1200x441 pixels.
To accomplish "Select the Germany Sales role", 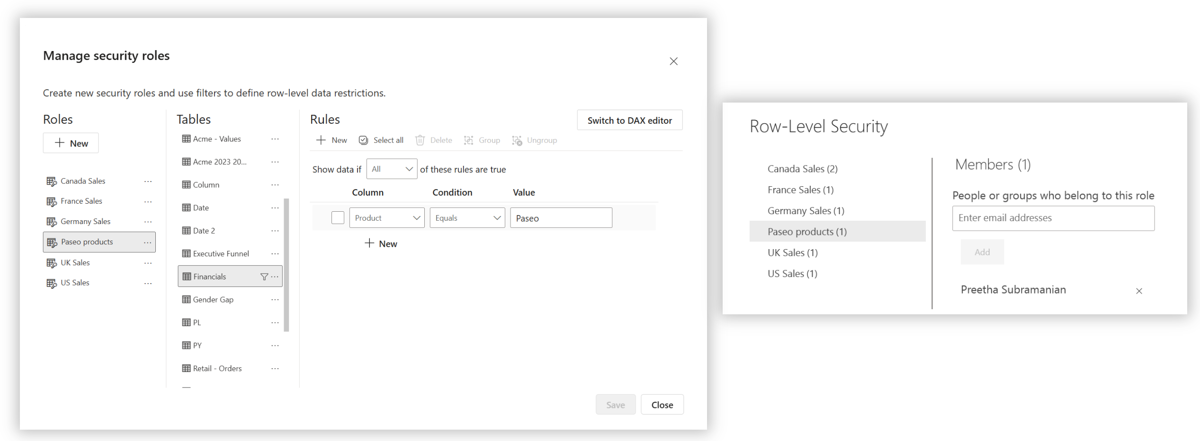I will [86, 222].
